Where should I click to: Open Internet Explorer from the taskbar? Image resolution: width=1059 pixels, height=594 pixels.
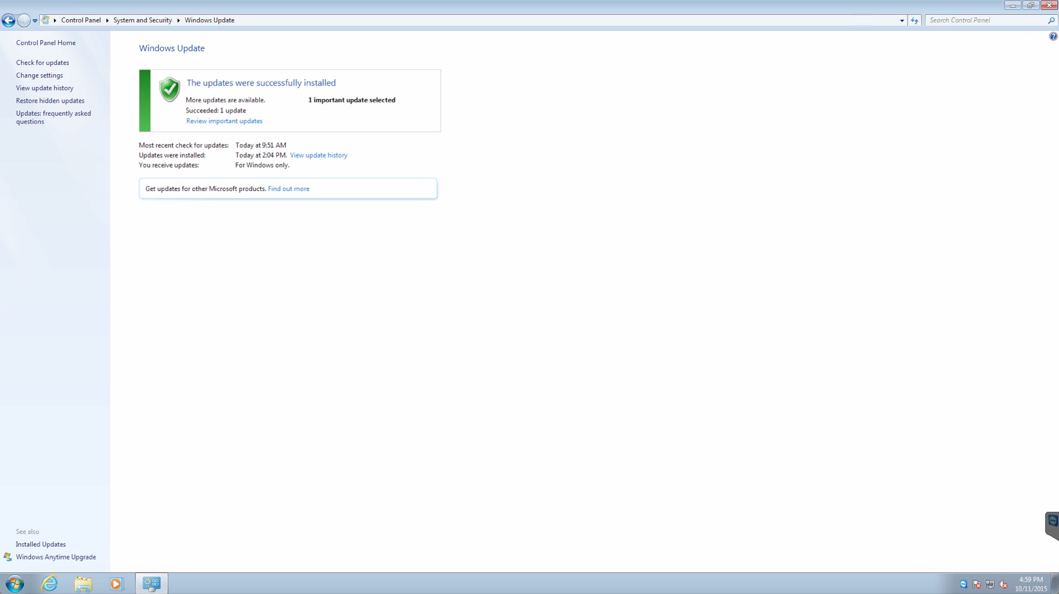click(x=49, y=583)
